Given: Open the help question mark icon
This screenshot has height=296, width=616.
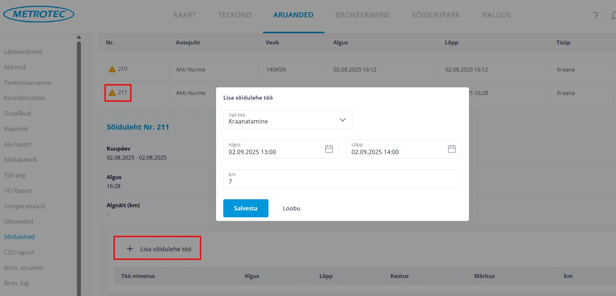Looking at the screenshot, I should [595, 15].
